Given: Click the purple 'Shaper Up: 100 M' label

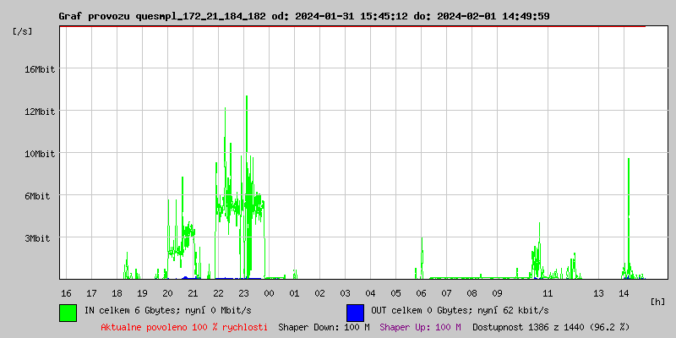Looking at the screenshot, I should coord(420,327).
